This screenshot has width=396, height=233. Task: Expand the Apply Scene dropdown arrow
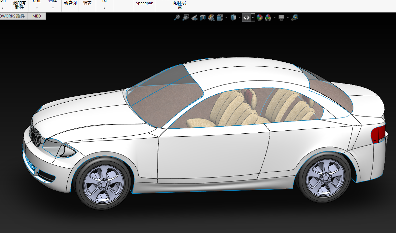point(274,18)
